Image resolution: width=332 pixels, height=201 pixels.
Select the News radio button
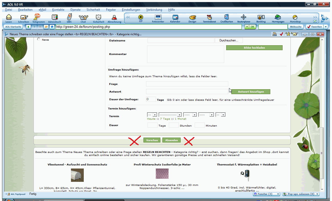pyautogui.click(x=39, y=39)
